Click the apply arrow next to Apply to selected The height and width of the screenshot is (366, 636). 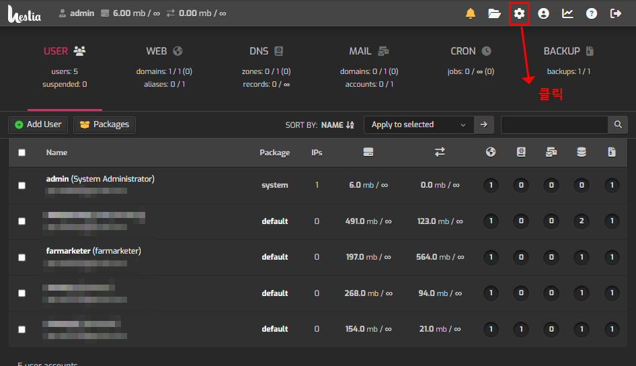[x=484, y=124]
